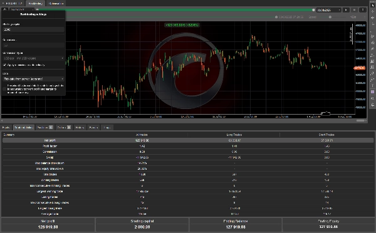Image resolution: width=376 pixels, height=233 pixels.
Task: Select the Trade statistics tab
Action: (x=24, y=128)
